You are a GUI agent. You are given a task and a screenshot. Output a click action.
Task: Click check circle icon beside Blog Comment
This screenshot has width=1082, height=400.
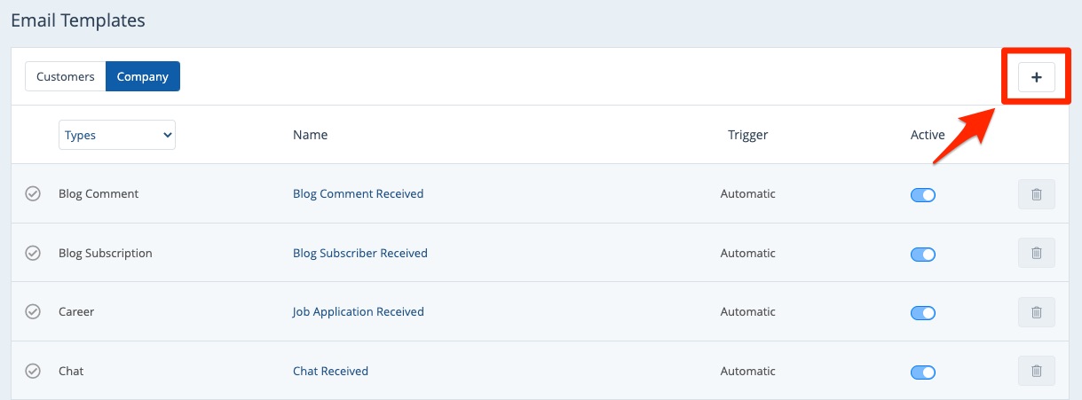(33, 194)
